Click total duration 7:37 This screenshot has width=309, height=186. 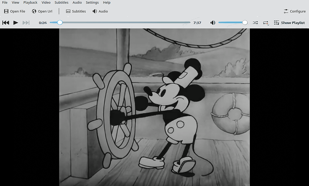pyautogui.click(x=197, y=23)
